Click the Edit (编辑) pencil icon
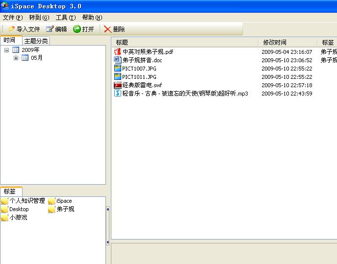Viewport: 337px width, 264px height. click(x=50, y=29)
